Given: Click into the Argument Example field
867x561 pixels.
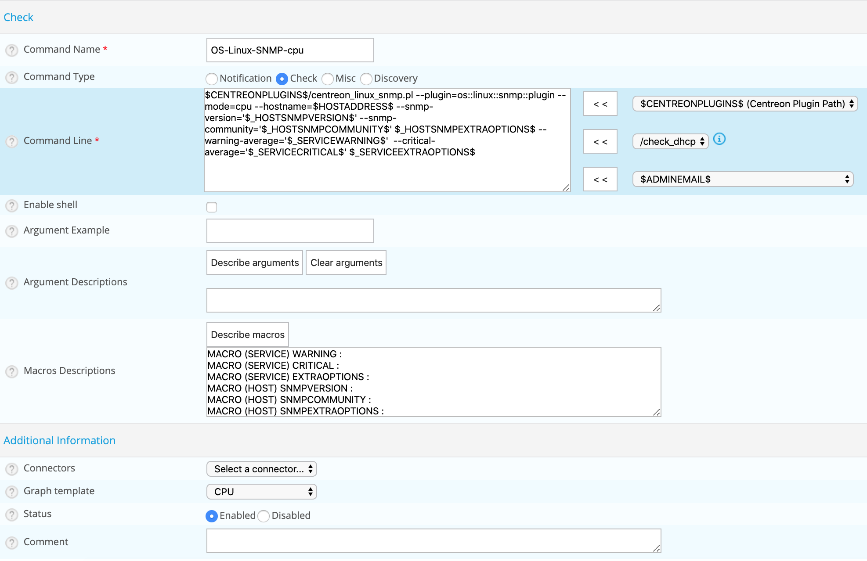Looking at the screenshot, I should [290, 231].
